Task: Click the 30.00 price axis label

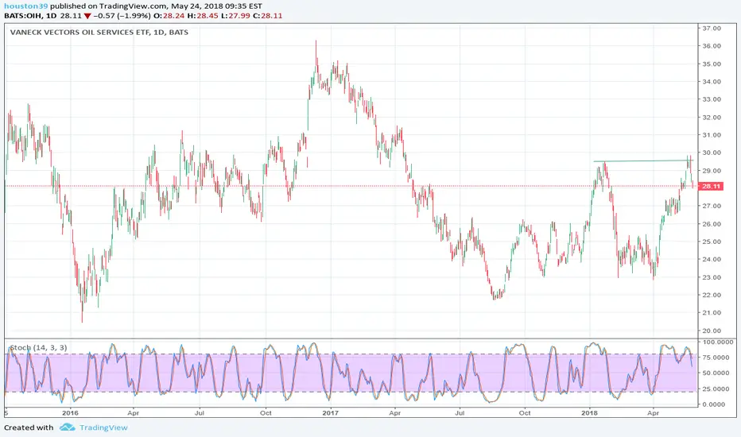Action: pos(712,153)
